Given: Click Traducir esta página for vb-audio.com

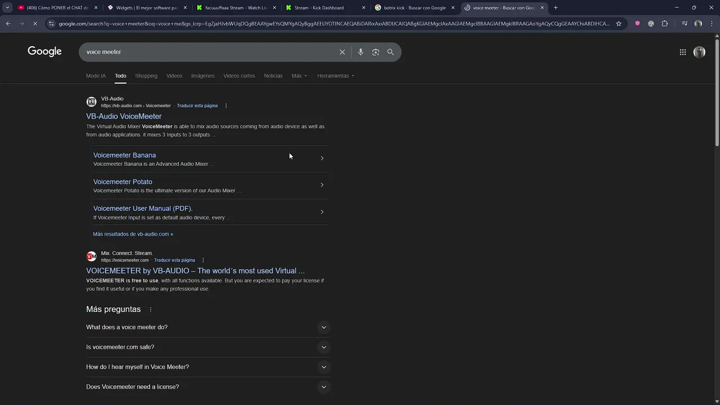Looking at the screenshot, I should click(197, 106).
